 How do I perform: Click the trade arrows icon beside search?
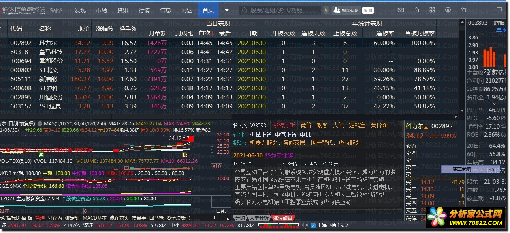click(326, 10)
